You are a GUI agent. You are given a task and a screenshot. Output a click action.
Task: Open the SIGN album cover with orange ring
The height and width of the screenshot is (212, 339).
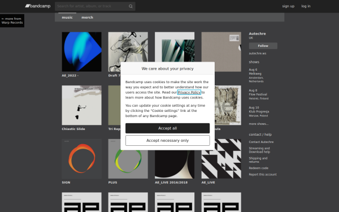click(x=82, y=159)
